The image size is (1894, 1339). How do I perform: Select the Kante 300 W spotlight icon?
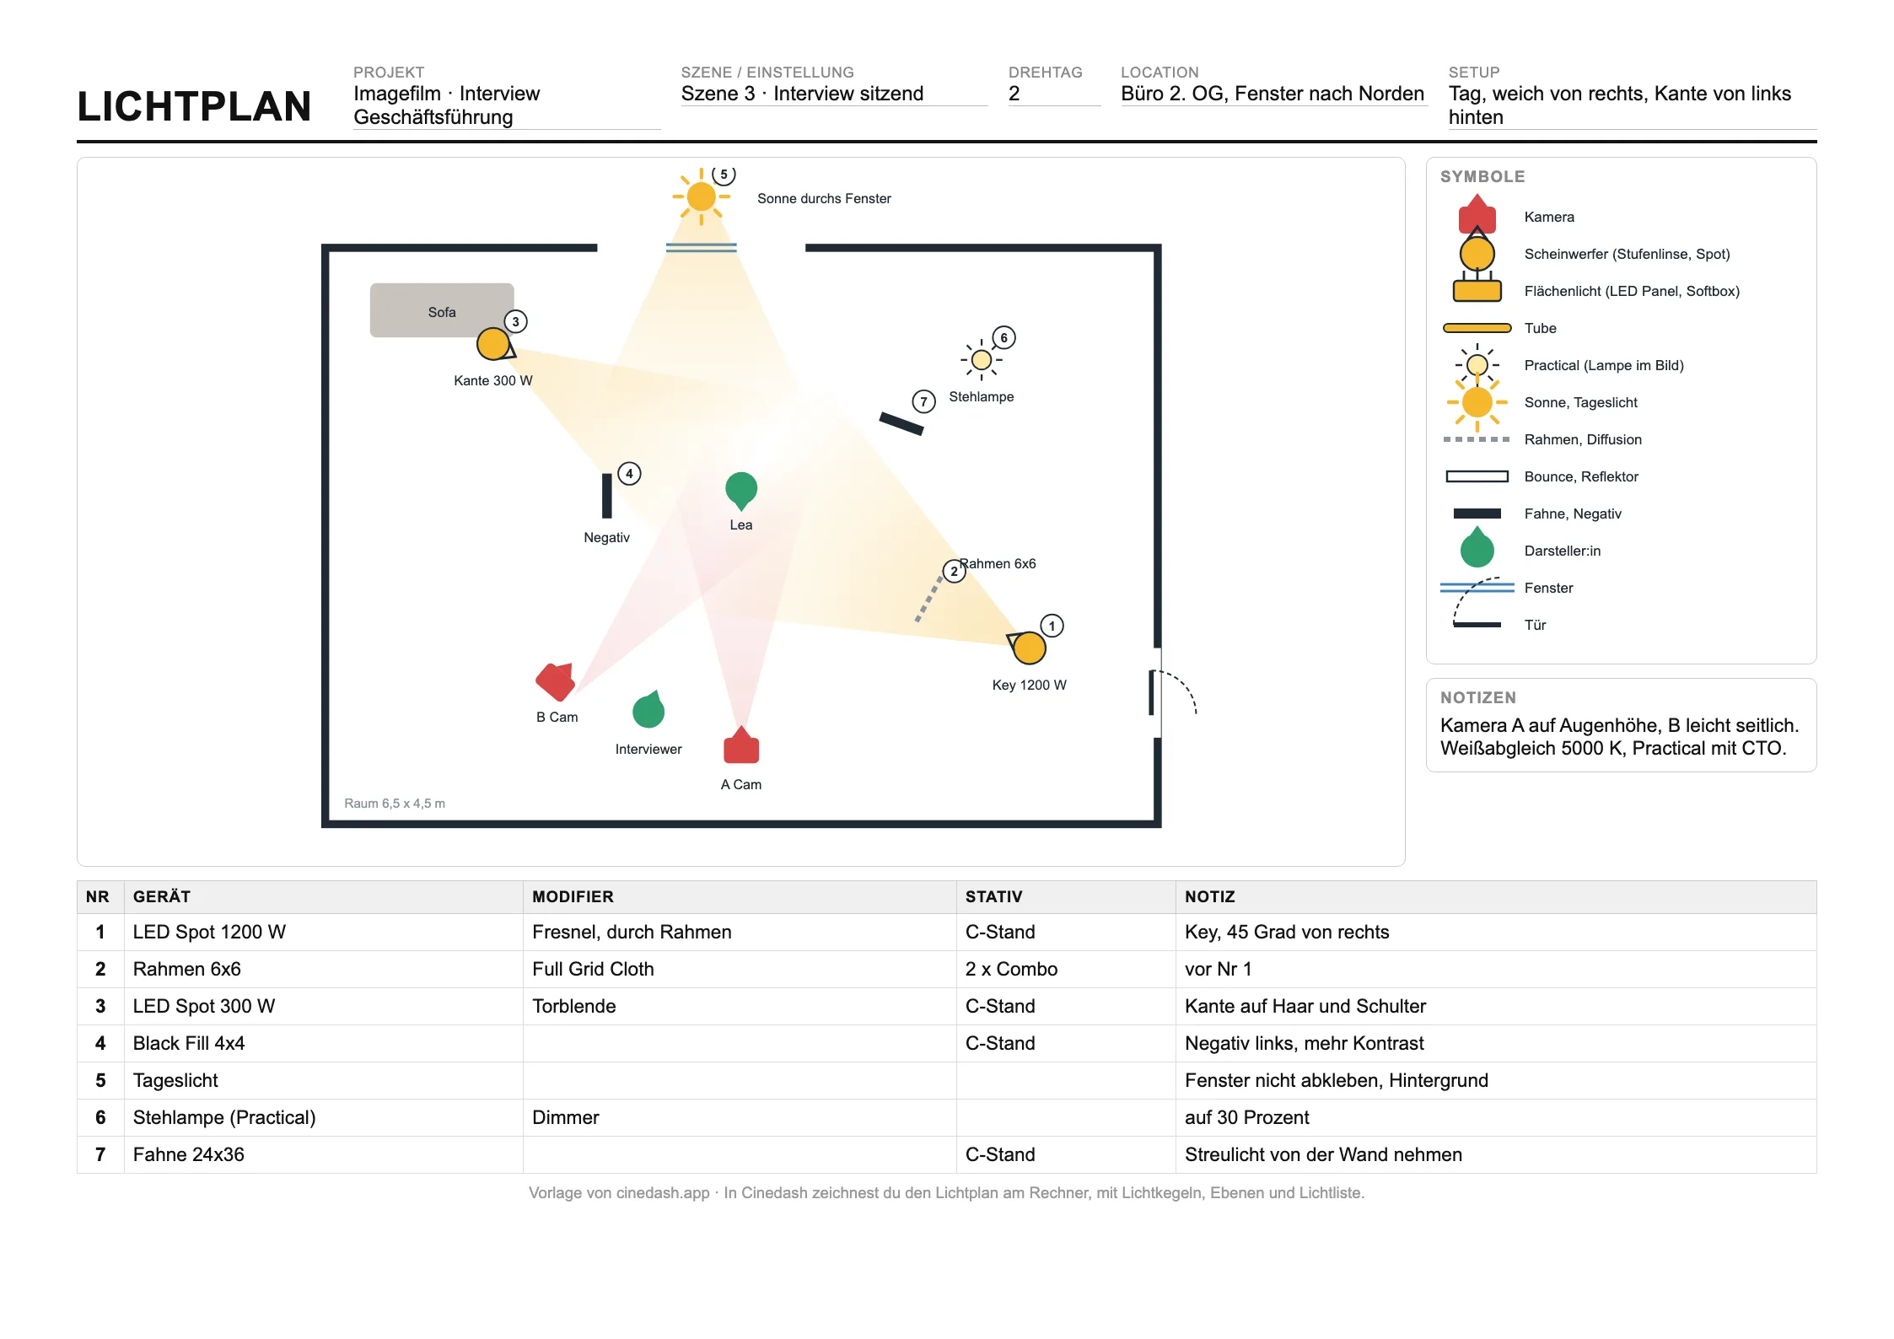click(495, 344)
